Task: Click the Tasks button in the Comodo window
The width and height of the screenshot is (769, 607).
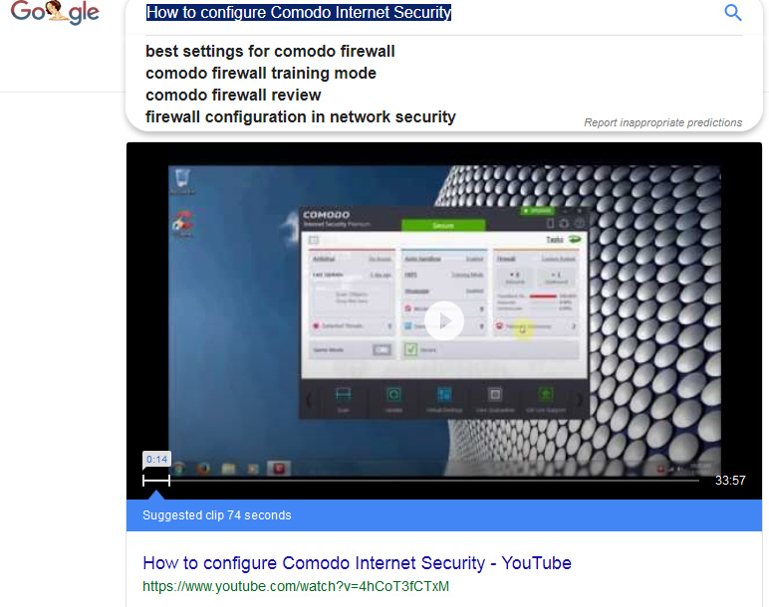Action: [563, 240]
